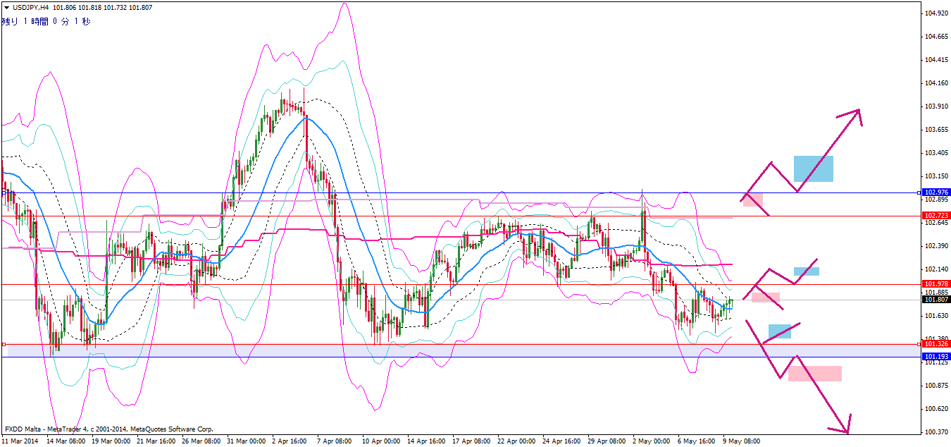Select the red 102.723 price tag
Viewport: 951px width, 447px height.
click(936, 216)
